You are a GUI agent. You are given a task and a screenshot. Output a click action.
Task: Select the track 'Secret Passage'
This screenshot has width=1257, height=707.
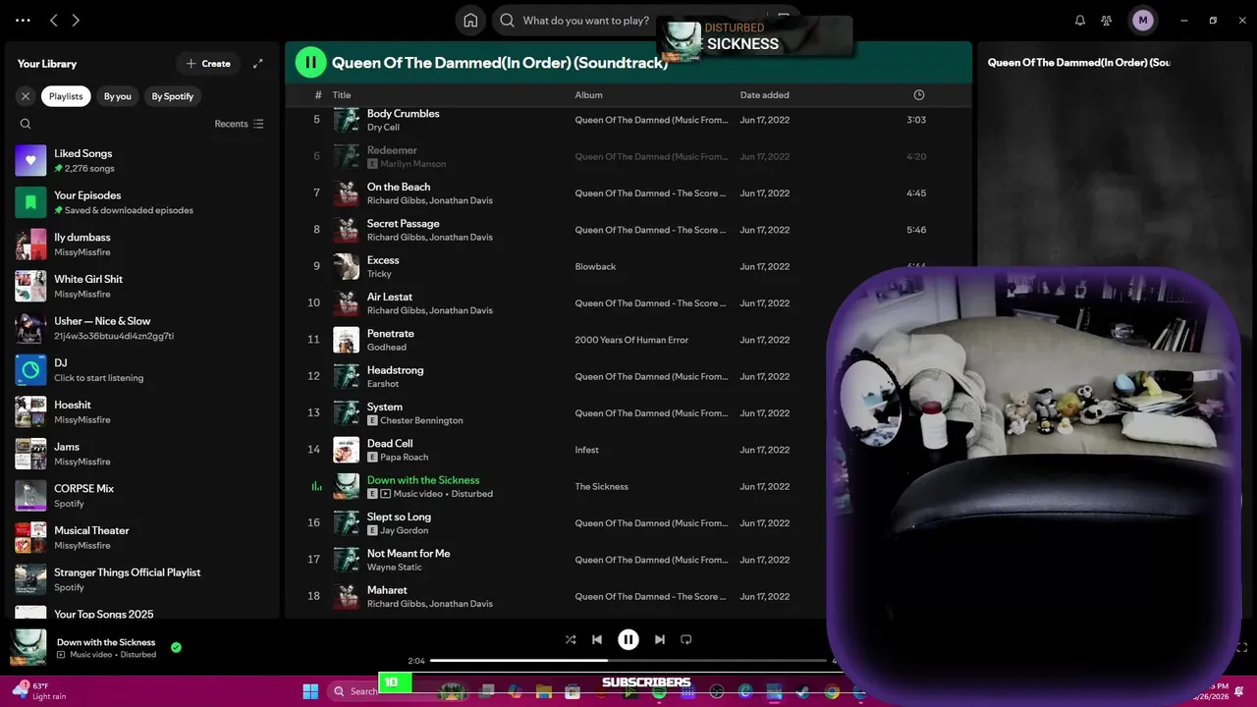403,224
